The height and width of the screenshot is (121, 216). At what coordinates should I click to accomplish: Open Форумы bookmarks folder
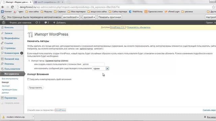47,12
